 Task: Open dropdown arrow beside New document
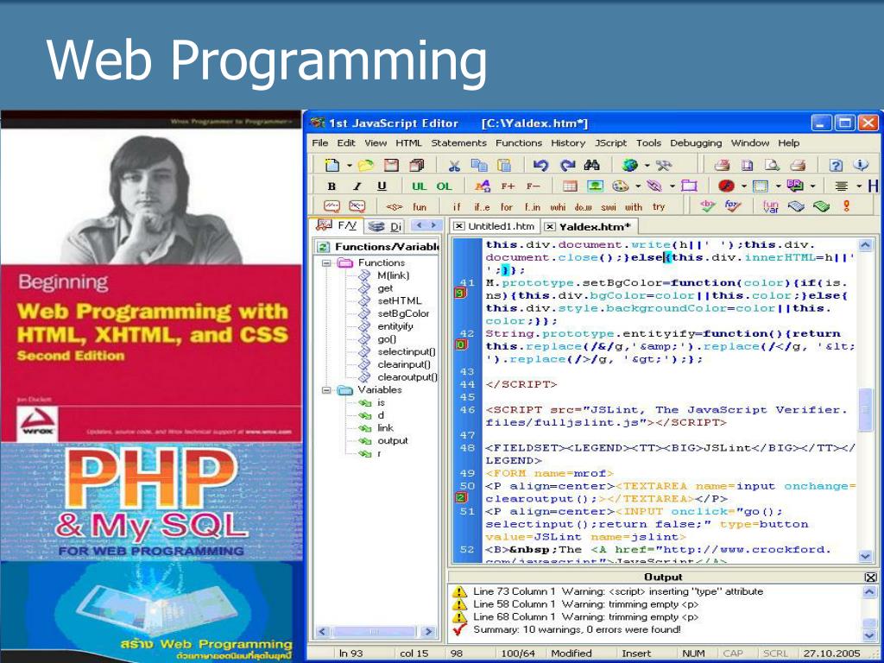pos(349,166)
